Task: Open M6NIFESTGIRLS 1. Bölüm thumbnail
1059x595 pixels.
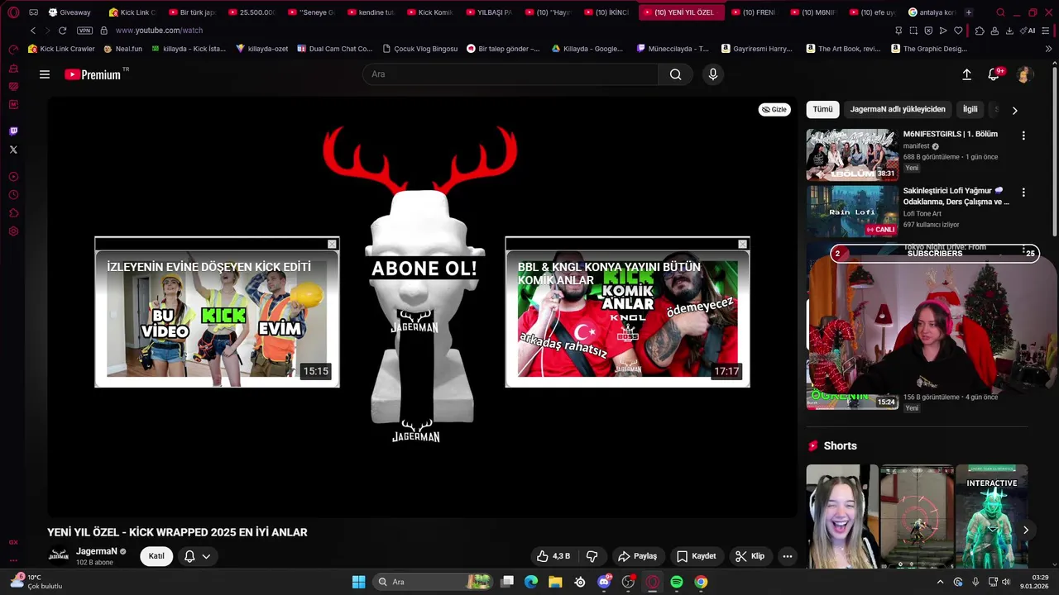Action: pos(852,155)
